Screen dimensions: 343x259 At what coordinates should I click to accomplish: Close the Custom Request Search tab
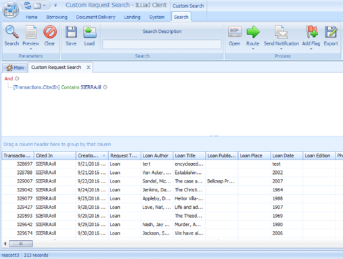coord(89,67)
